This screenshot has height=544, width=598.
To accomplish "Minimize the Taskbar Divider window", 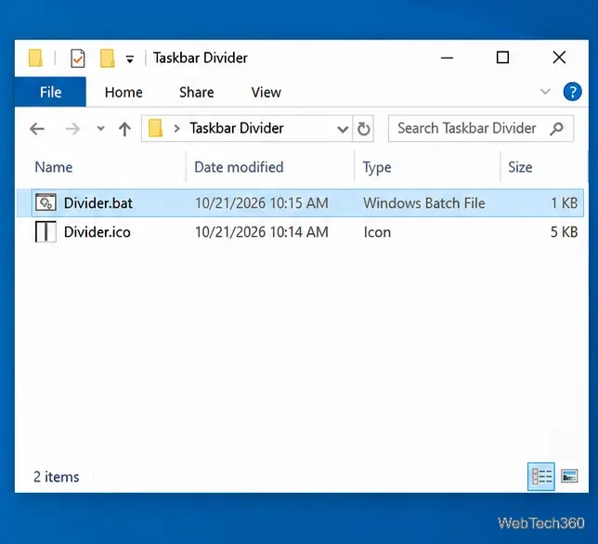I will 447,58.
